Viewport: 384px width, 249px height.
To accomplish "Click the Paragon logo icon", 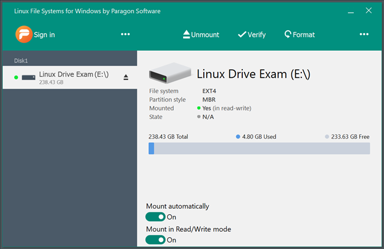I will tap(24, 34).
